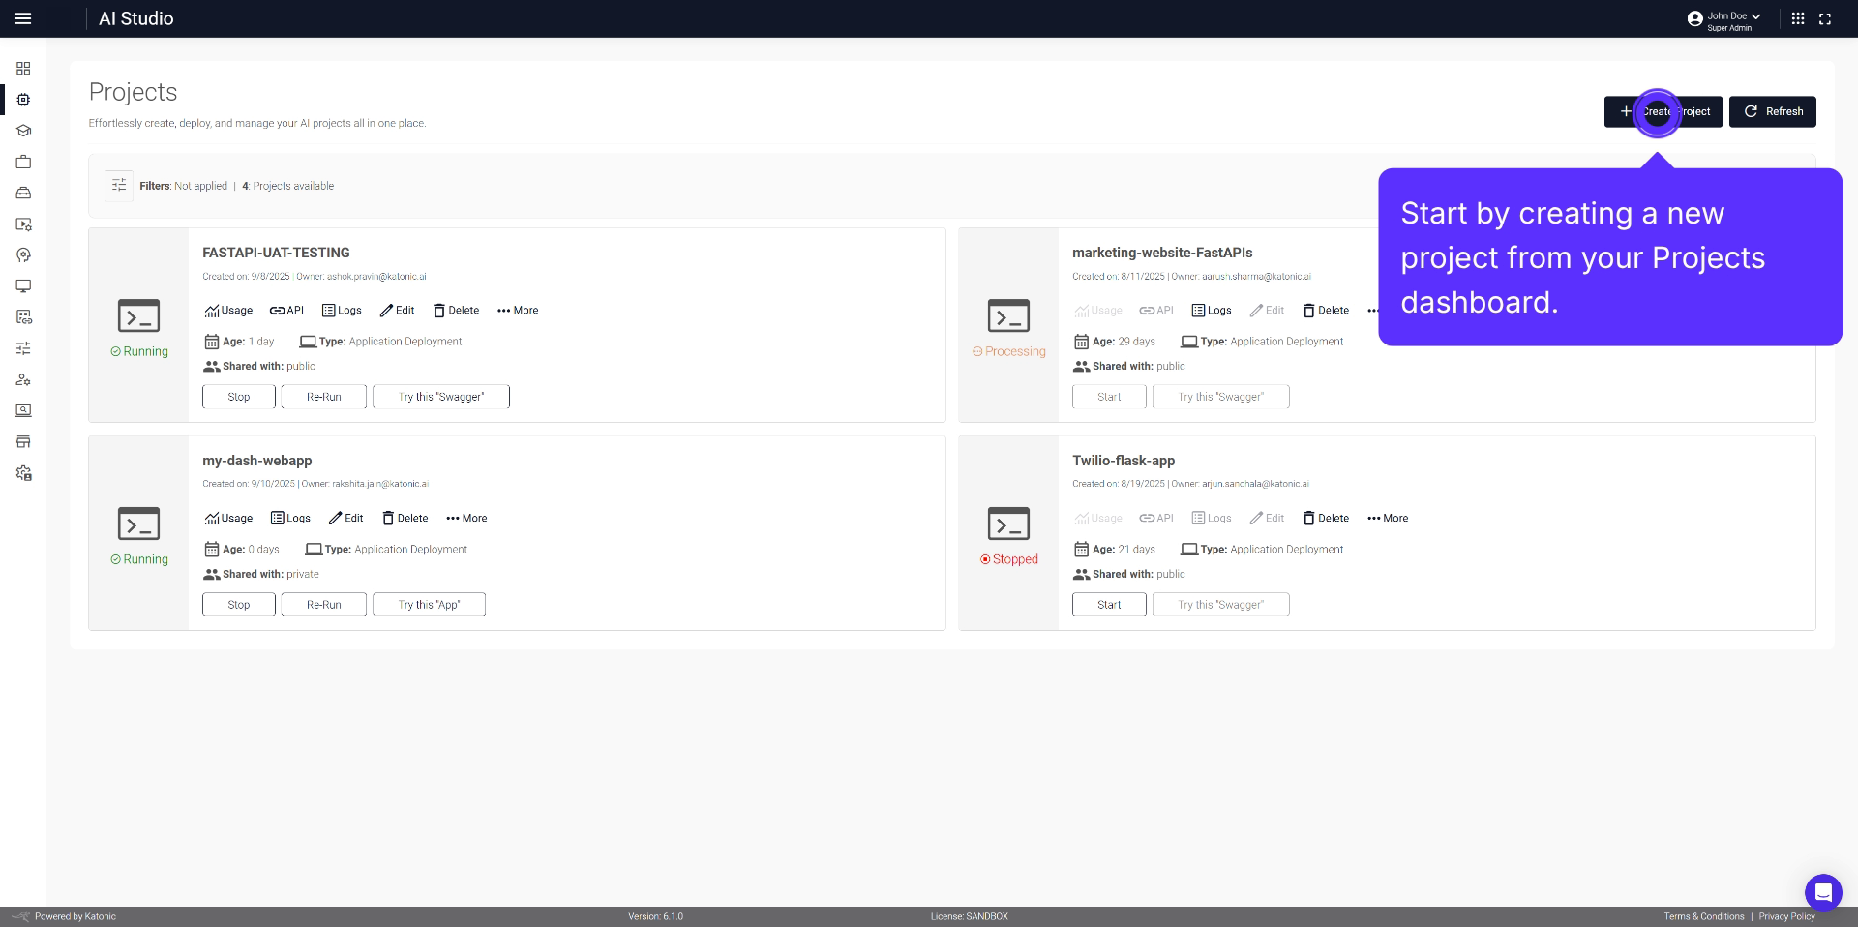The image size is (1858, 927).
Task: Click the Refresh button
Action: click(x=1772, y=111)
